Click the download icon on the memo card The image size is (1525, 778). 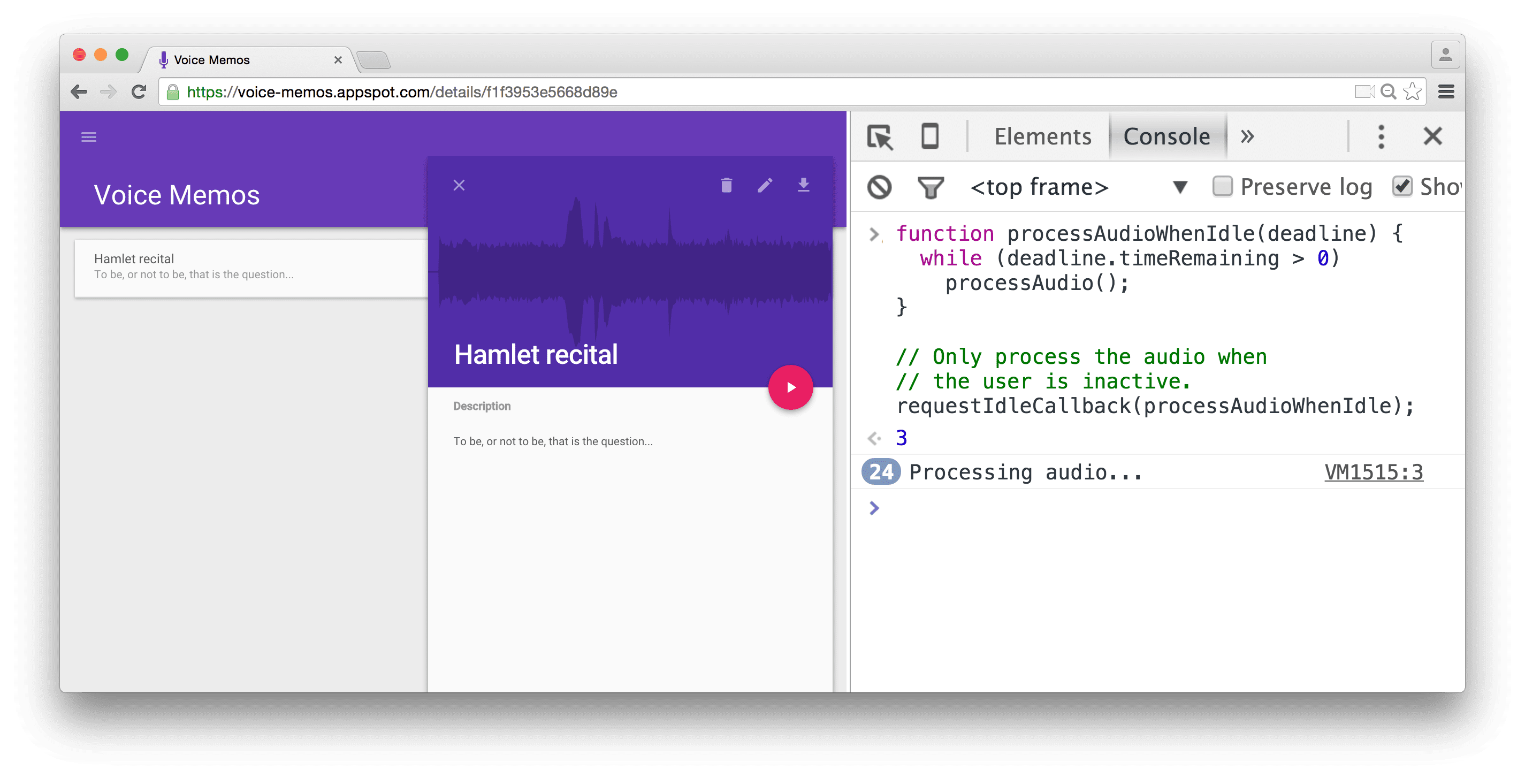pyautogui.click(x=804, y=187)
